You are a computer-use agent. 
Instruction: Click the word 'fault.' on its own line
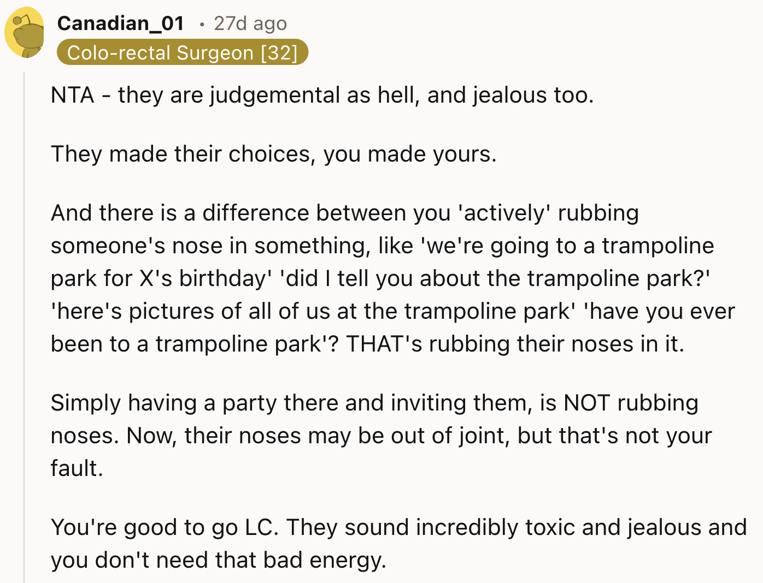coord(77,468)
